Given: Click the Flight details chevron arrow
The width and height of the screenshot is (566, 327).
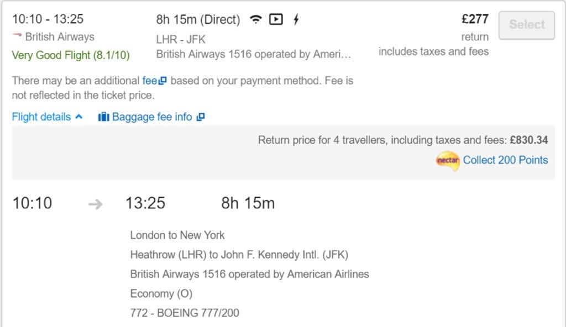Looking at the screenshot, I should [x=78, y=117].
